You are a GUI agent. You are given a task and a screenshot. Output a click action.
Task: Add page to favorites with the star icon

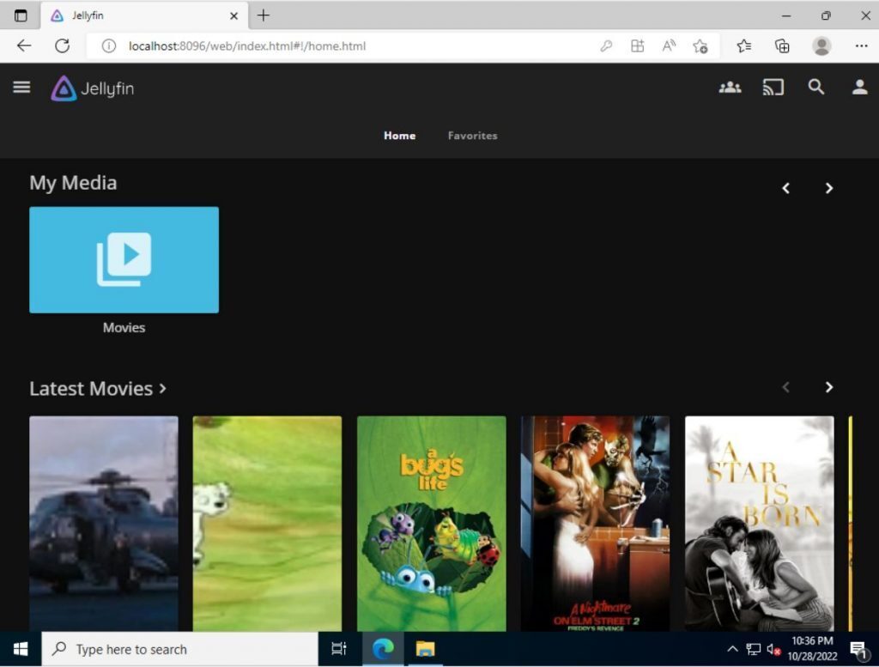click(x=700, y=46)
